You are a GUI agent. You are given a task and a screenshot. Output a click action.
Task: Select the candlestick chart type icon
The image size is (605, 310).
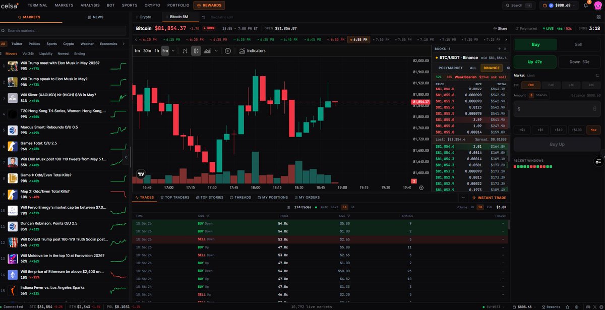coord(196,51)
